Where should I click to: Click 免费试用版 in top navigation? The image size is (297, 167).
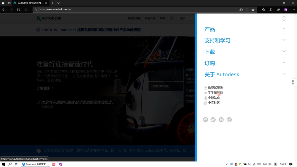(x=134, y=18)
